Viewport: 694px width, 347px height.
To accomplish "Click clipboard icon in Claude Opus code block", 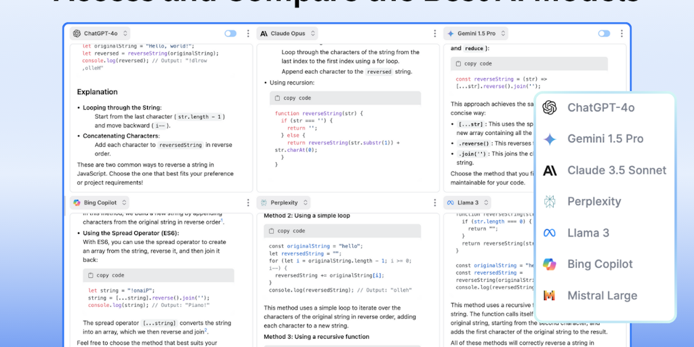I will tap(277, 98).
